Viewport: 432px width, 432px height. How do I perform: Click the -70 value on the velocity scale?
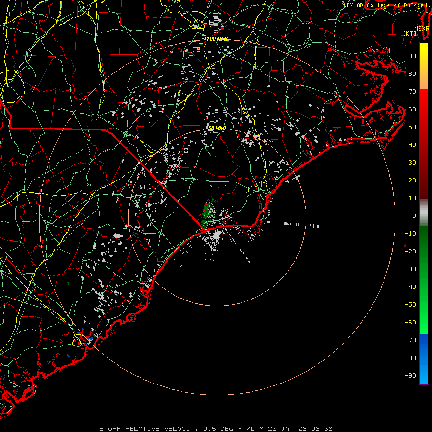point(410,340)
